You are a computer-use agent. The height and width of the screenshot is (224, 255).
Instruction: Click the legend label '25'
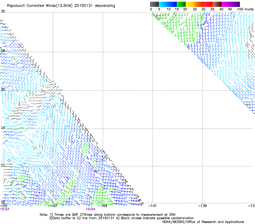point(195,9)
